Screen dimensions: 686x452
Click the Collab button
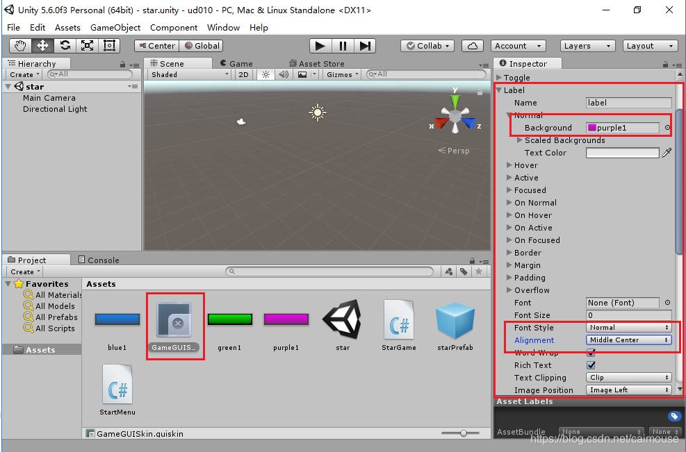(427, 46)
